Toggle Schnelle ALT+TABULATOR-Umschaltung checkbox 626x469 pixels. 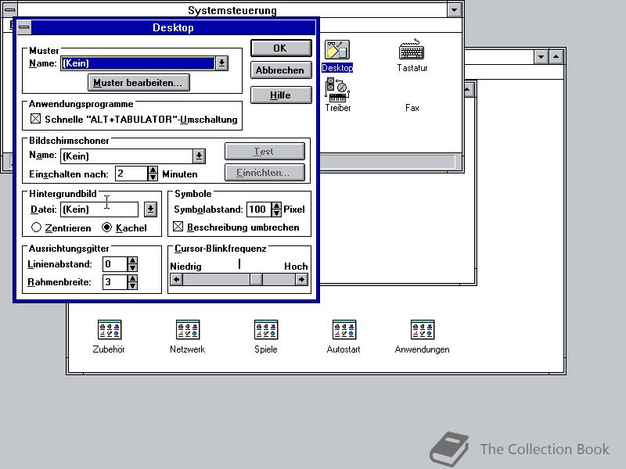pyautogui.click(x=35, y=119)
